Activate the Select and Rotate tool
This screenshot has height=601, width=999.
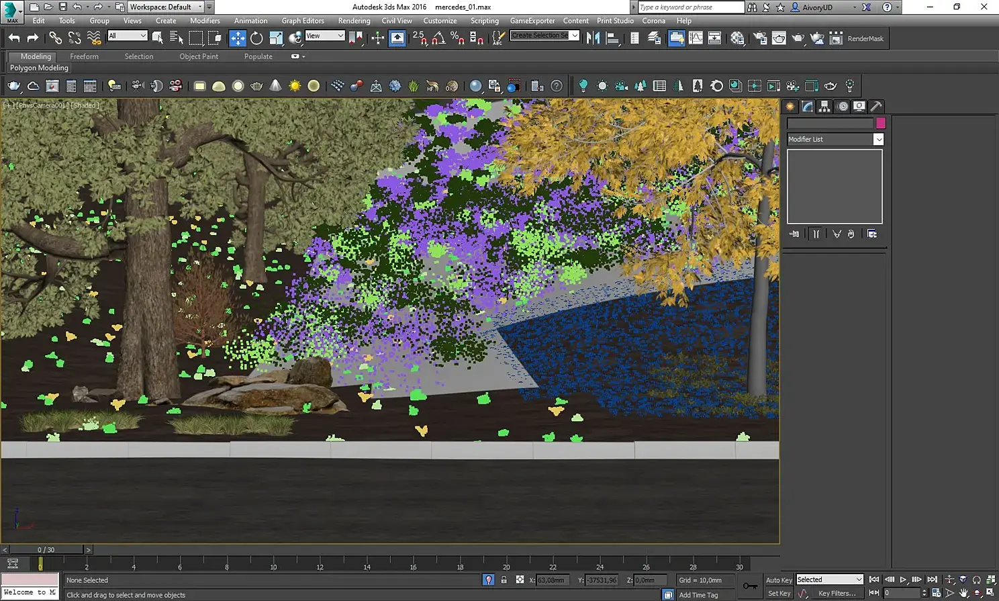[x=256, y=38]
